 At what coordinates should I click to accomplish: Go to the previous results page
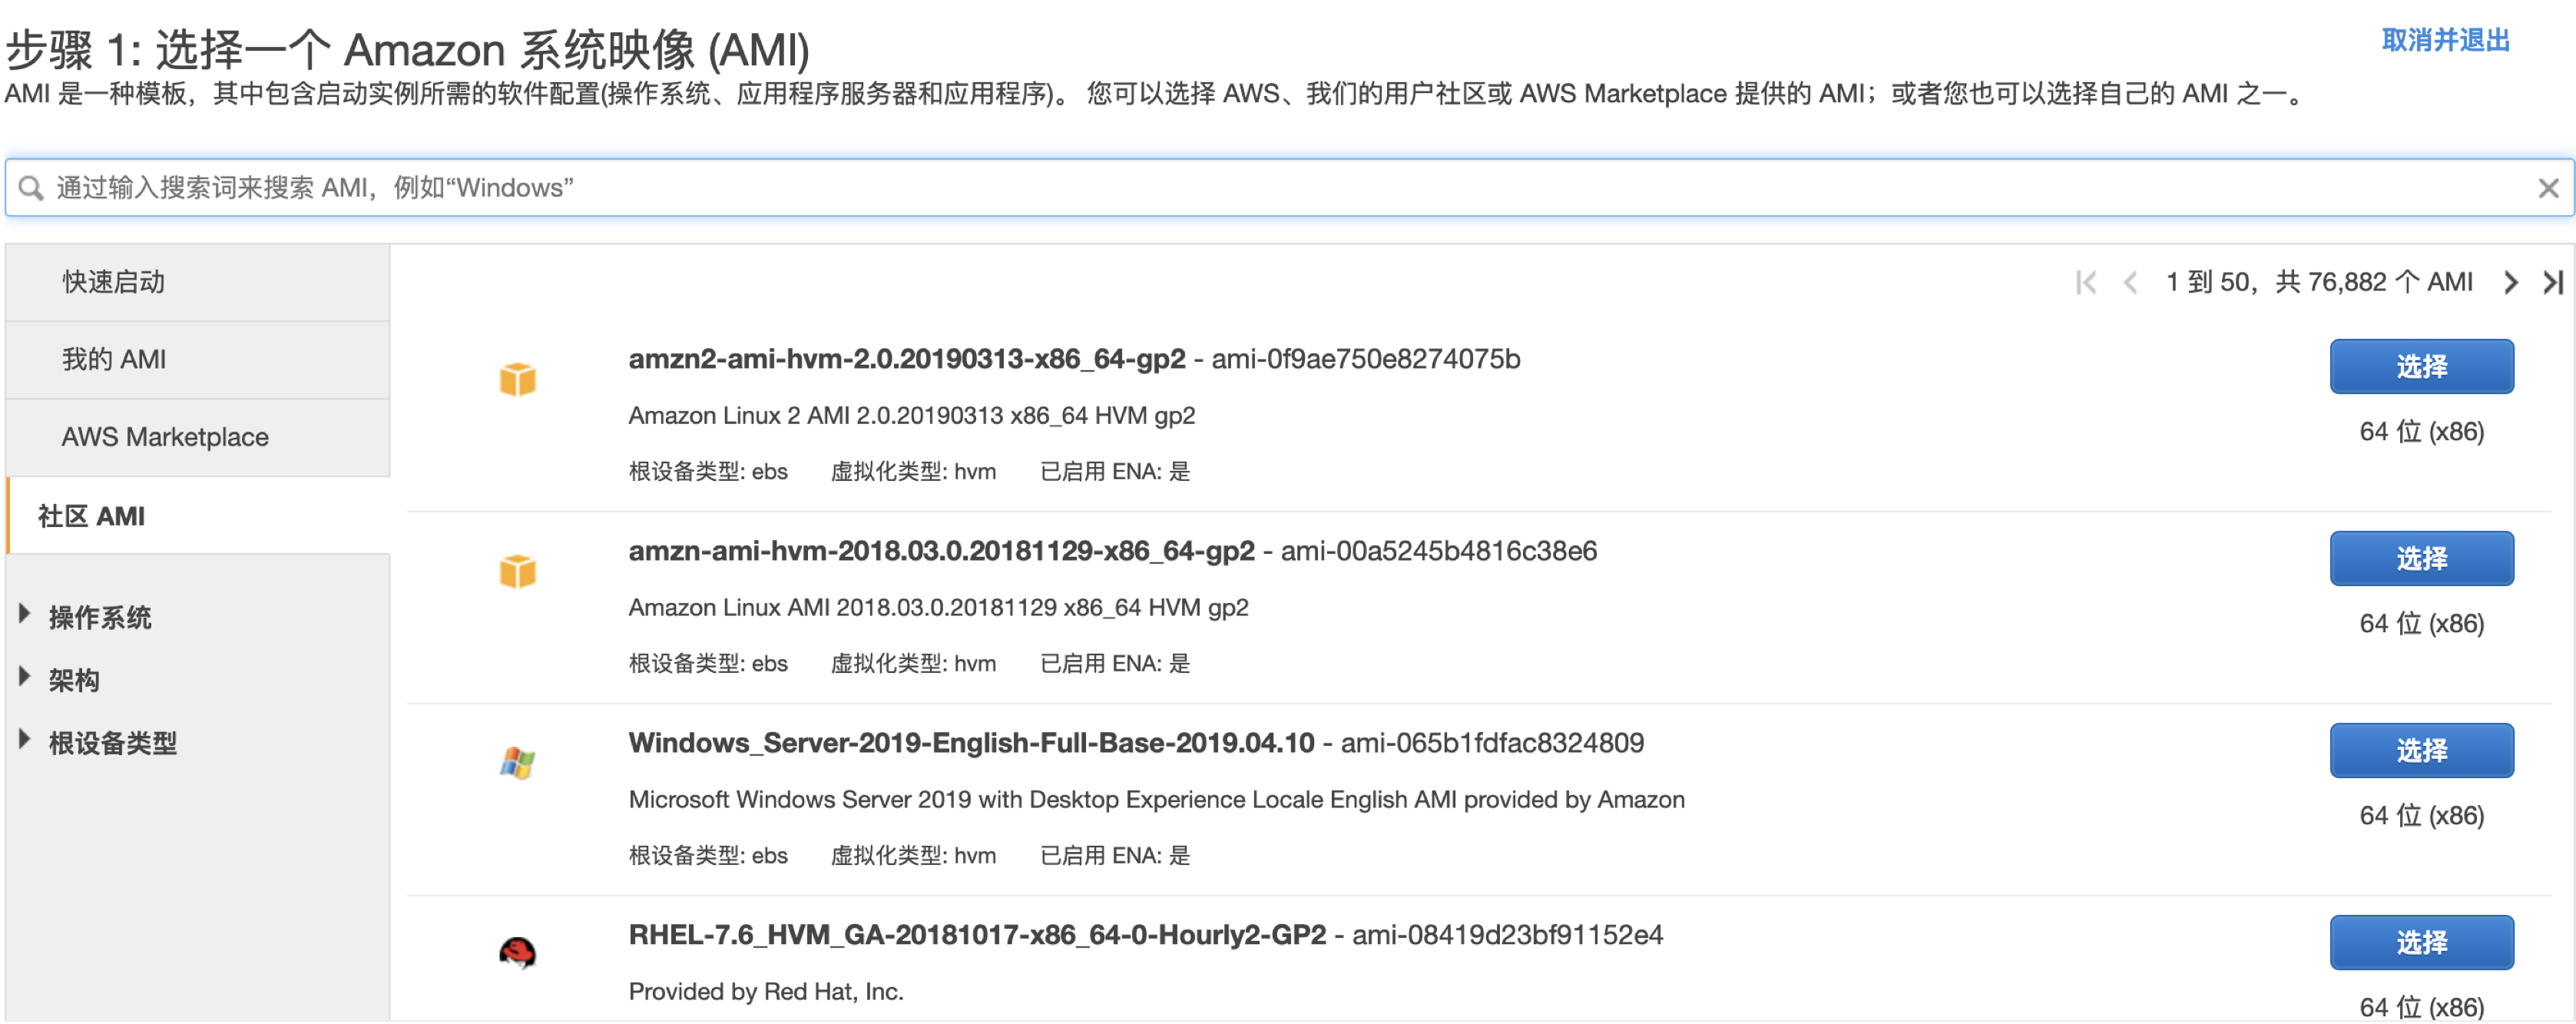(2130, 283)
